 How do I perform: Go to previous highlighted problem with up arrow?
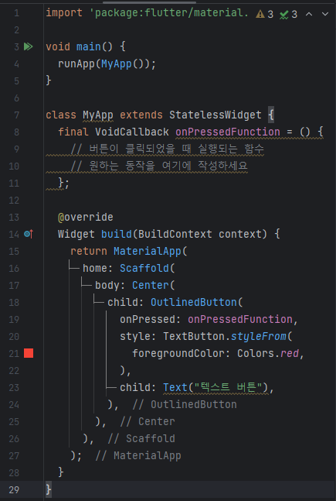(x=309, y=14)
